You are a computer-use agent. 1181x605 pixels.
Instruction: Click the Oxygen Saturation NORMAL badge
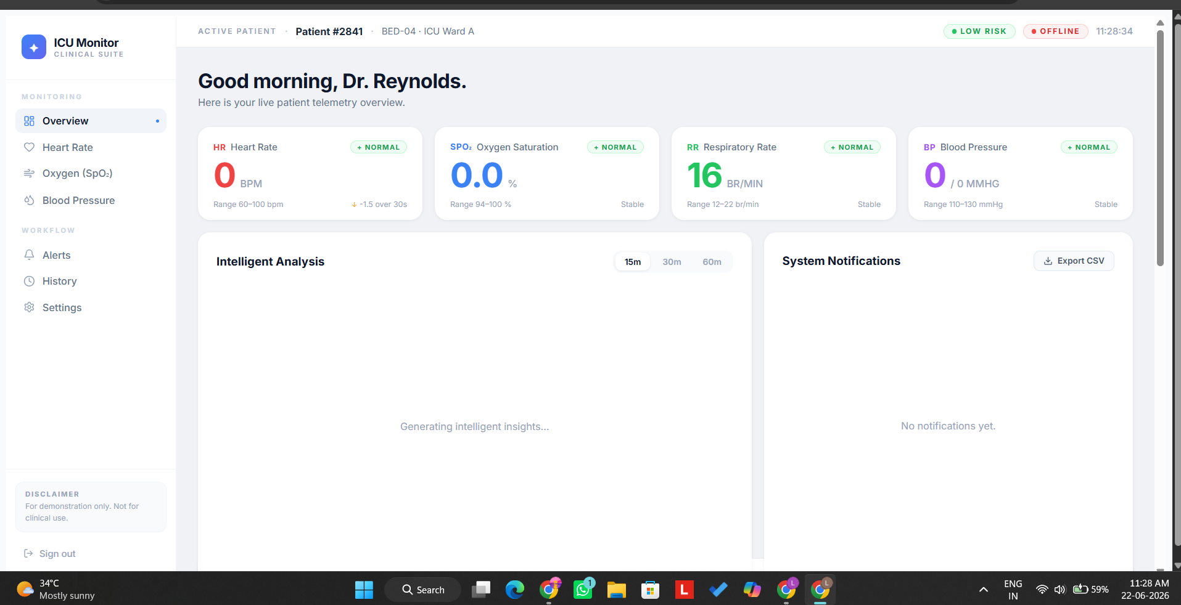(615, 147)
